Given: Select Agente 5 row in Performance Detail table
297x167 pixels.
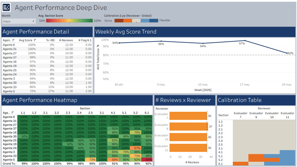Looking at the screenshot, I should click(x=47, y=91).
